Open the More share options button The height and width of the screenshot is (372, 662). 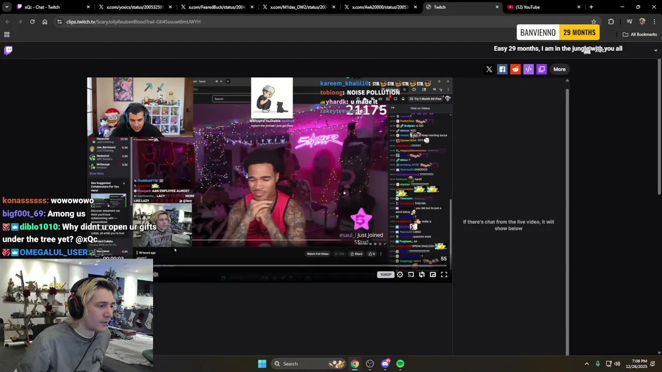pos(560,69)
